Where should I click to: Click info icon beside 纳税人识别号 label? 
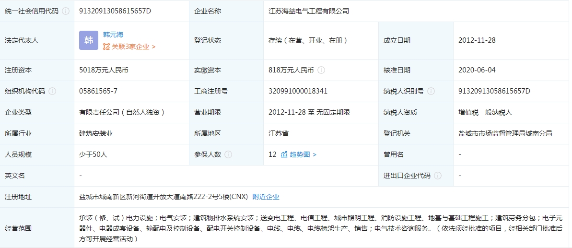pyautogui.click(x=431, y=91)
